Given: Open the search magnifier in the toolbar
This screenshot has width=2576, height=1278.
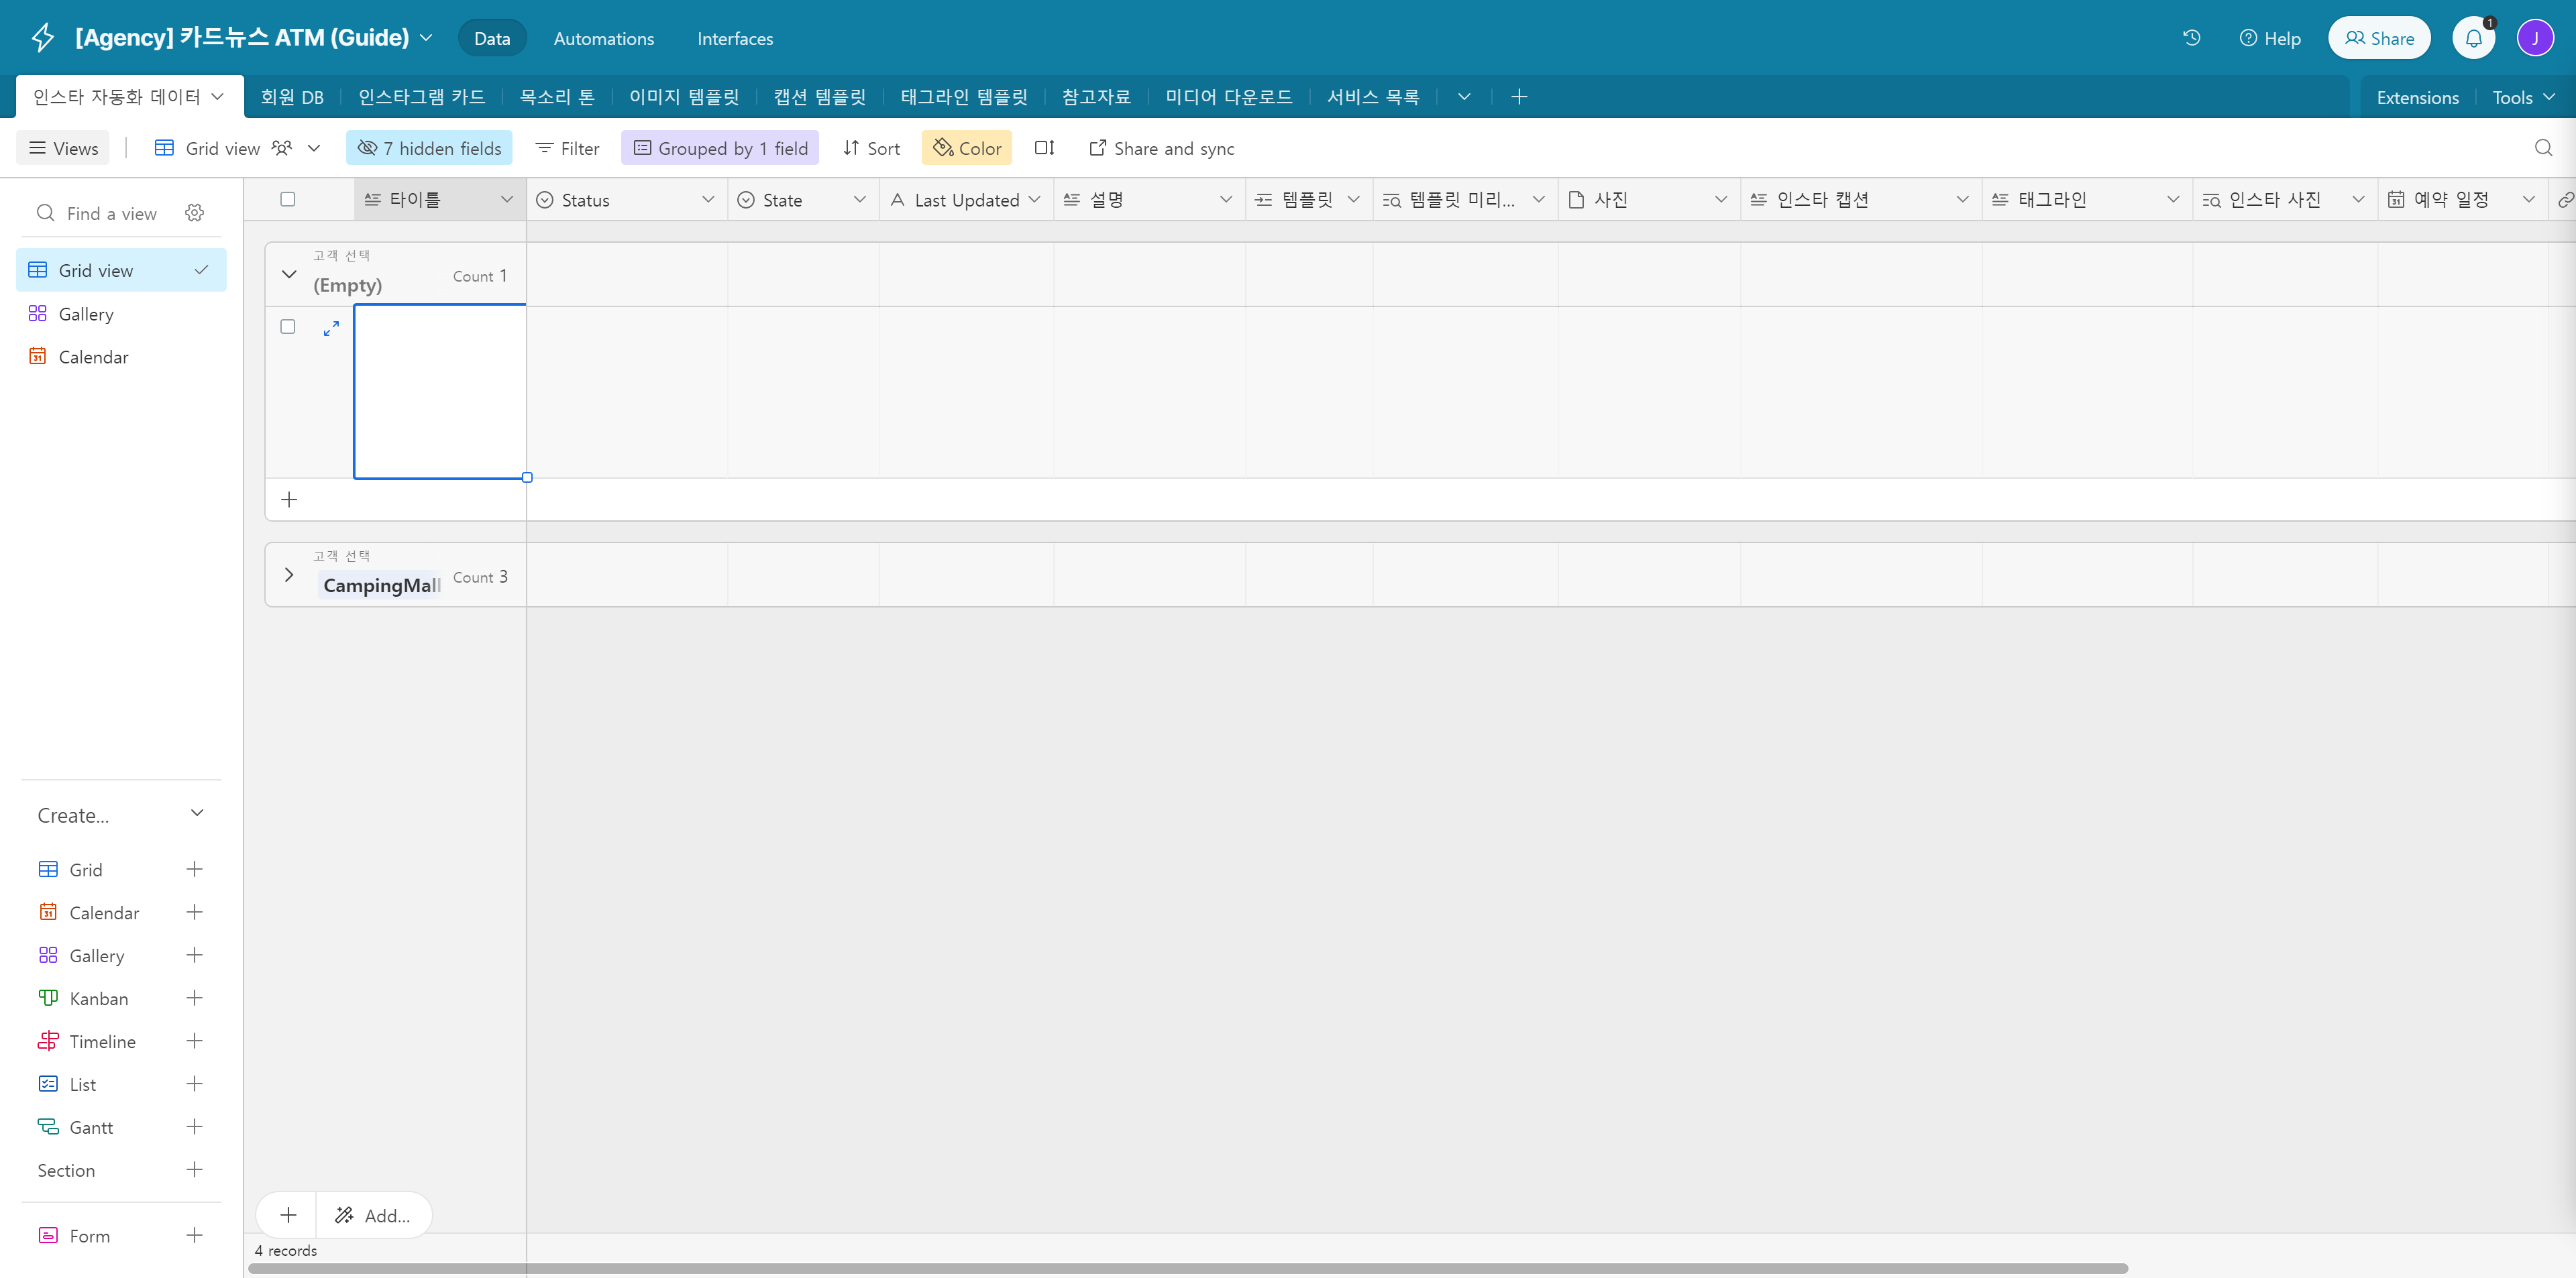Looking at the screenshot, I should click(2543, 148).
